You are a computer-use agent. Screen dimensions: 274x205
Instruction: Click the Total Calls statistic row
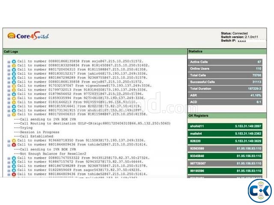point(225,75)
